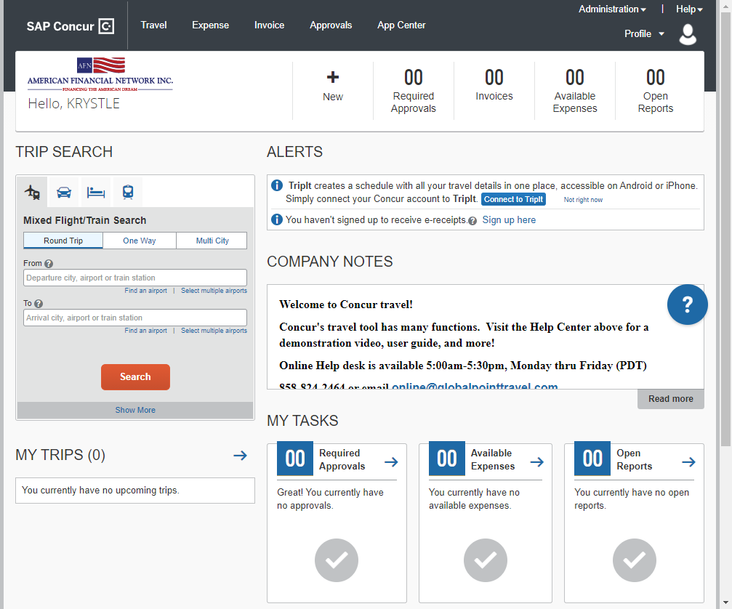Viewport: 732px width, 609px height.
Task: Click Find an airport under To
Action: pyautogui.click(x=145, y=331)
